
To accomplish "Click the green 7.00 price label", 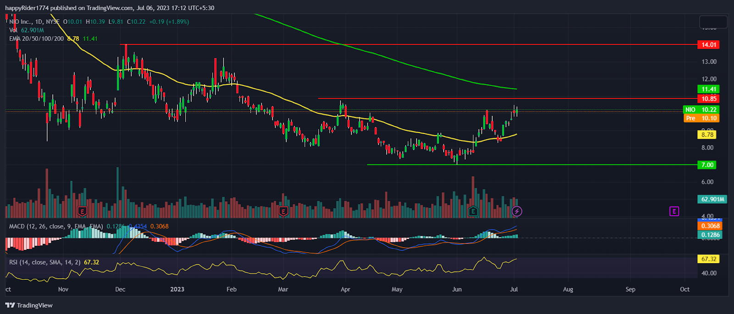I will [x=706, y=165].
